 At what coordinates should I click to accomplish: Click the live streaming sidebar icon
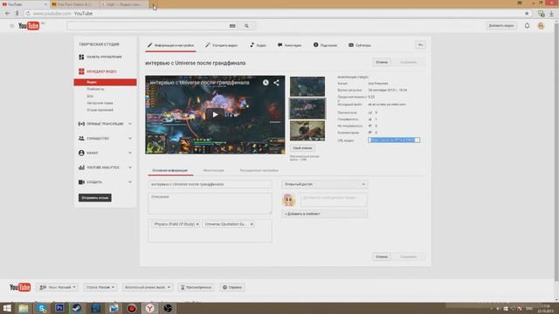pos(81,124)
